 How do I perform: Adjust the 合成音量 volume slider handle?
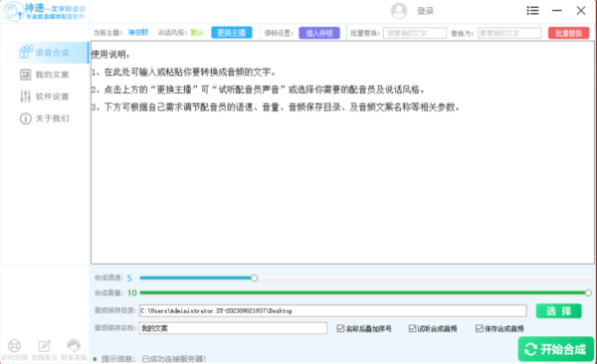[x=588, y=292]
